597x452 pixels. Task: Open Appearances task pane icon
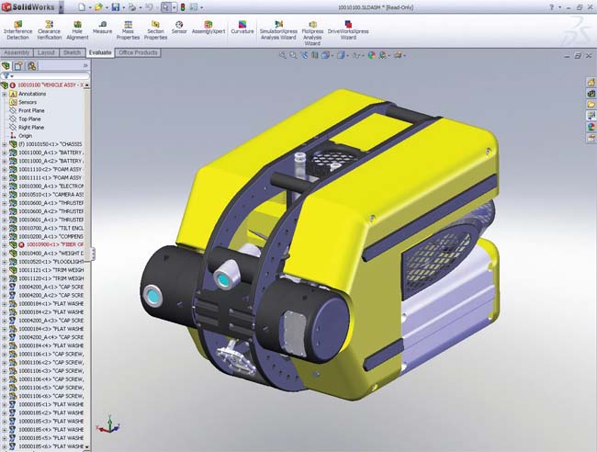point(591,127)
